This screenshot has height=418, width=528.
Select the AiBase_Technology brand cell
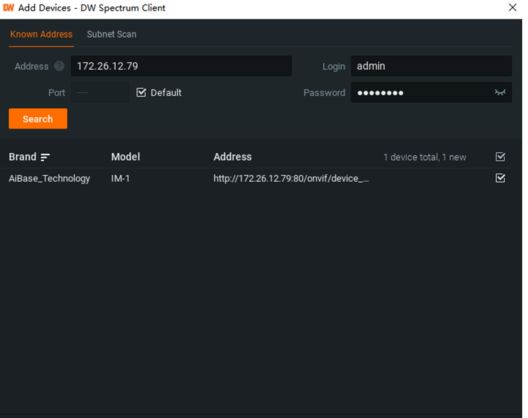(x=49, y=178)
